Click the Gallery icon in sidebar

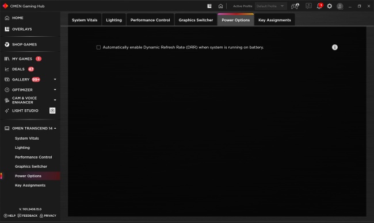pos(7,79)
